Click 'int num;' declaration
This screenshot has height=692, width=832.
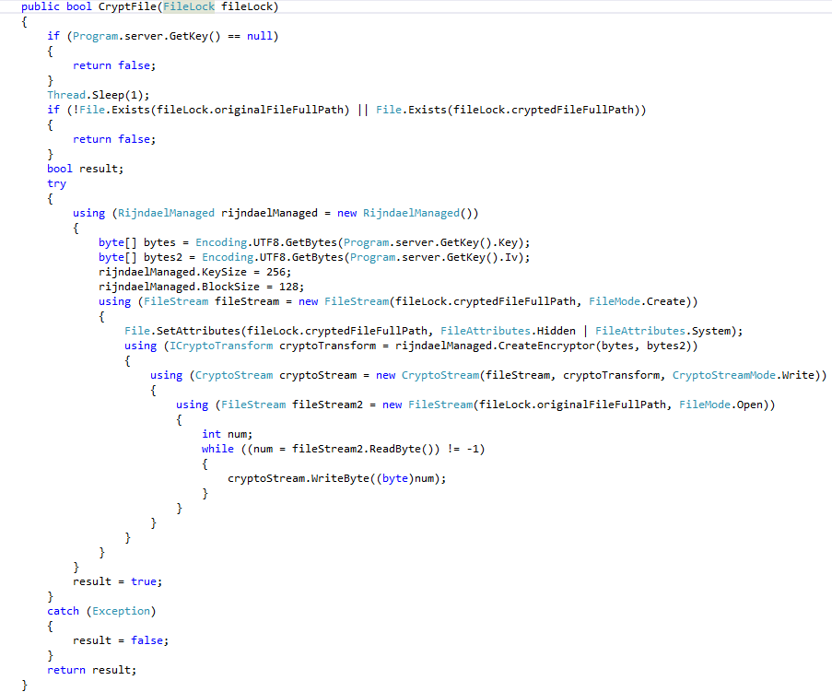(x=227, y=434)
